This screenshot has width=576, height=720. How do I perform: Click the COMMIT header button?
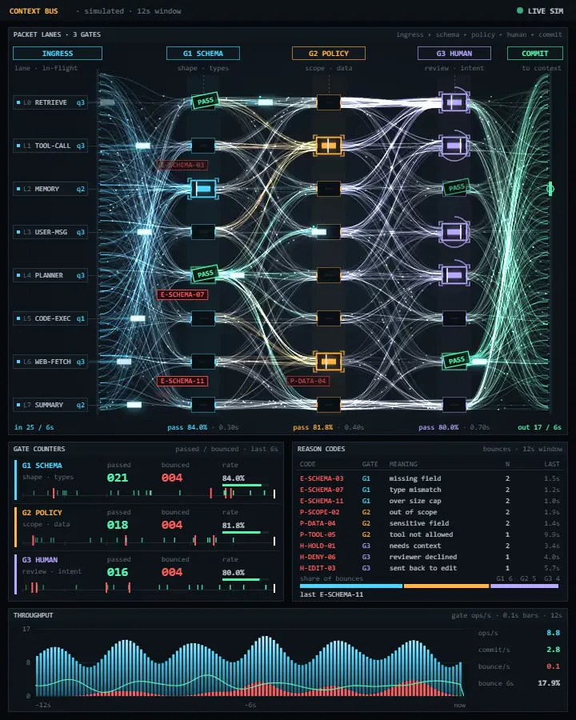click(x=535, y=54)
